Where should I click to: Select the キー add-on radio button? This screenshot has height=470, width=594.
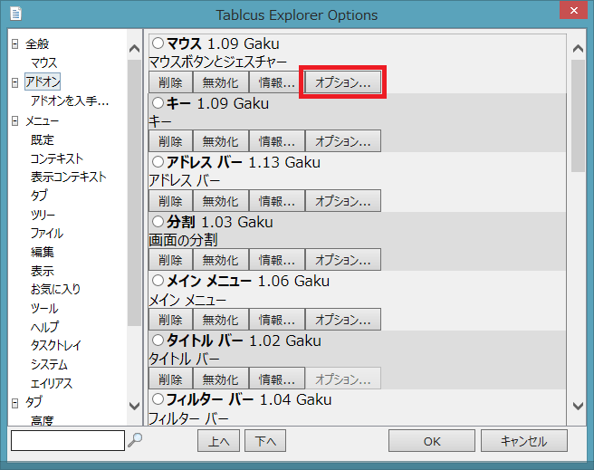click(x=158, y=103)
